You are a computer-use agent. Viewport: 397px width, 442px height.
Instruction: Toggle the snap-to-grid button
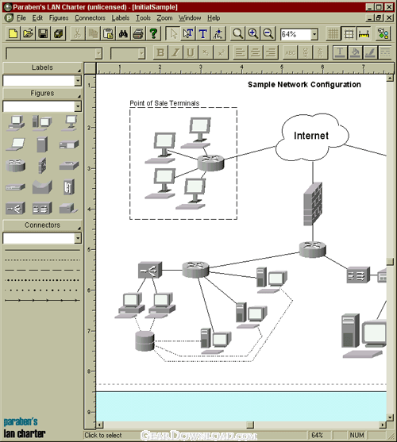point(349,34)
